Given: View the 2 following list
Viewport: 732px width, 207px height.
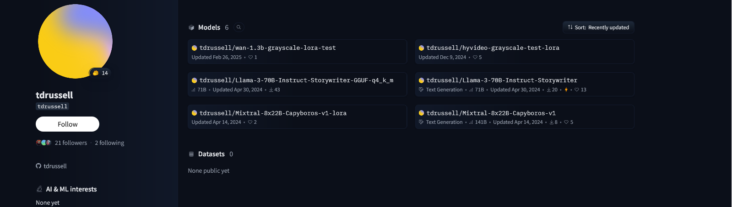Looking at the screenshot, I should tap(109, 143).
